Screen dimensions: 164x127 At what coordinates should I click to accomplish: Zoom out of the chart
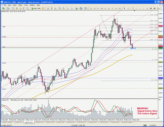point(64,8)
